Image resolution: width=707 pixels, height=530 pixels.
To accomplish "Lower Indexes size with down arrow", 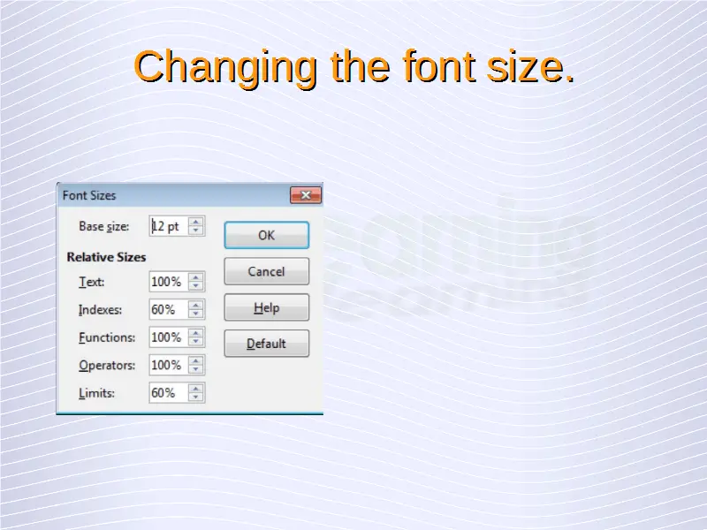I will point(196,314).
